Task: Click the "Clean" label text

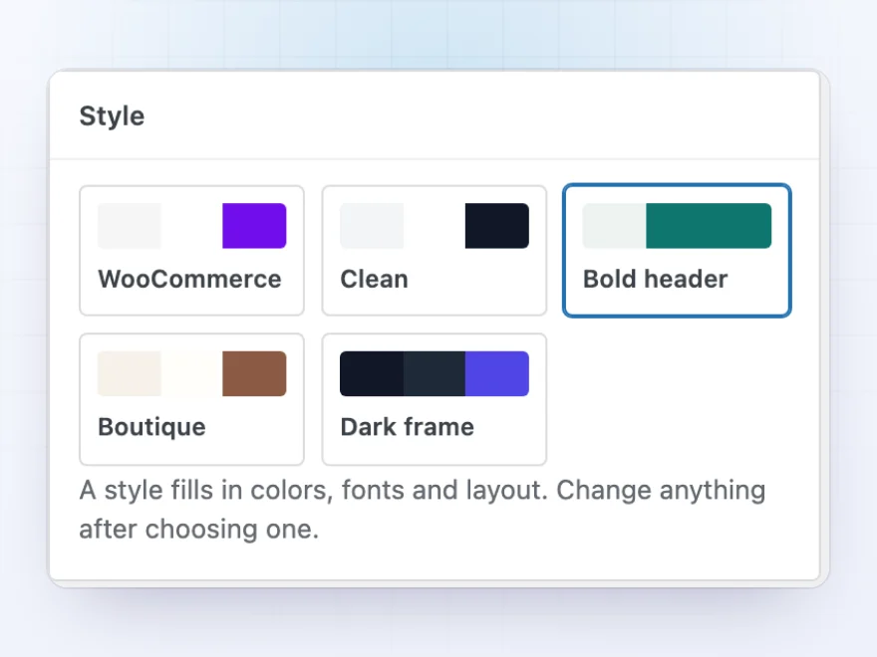Action: coord(374,279)
